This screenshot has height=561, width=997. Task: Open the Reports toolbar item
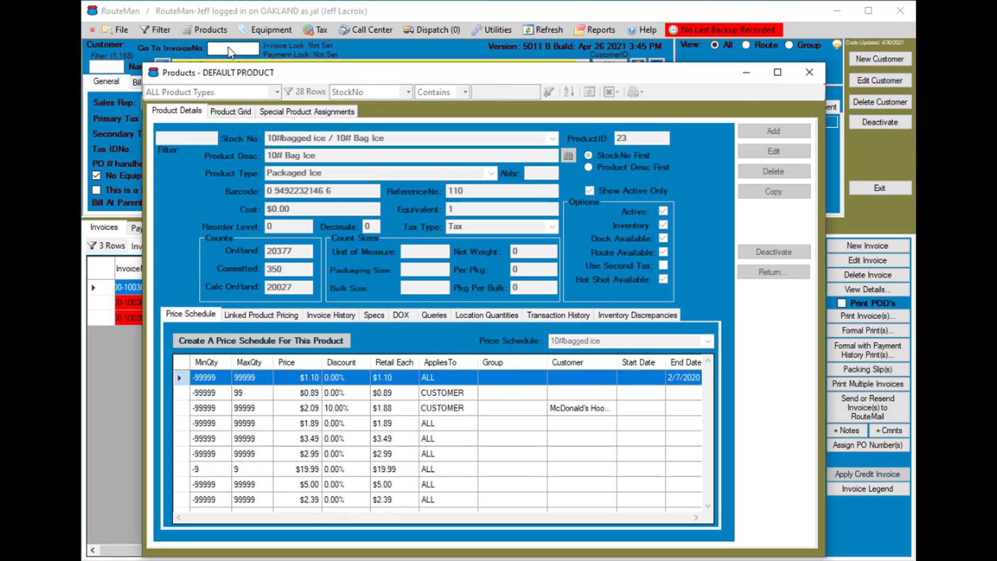pos(595,30)
